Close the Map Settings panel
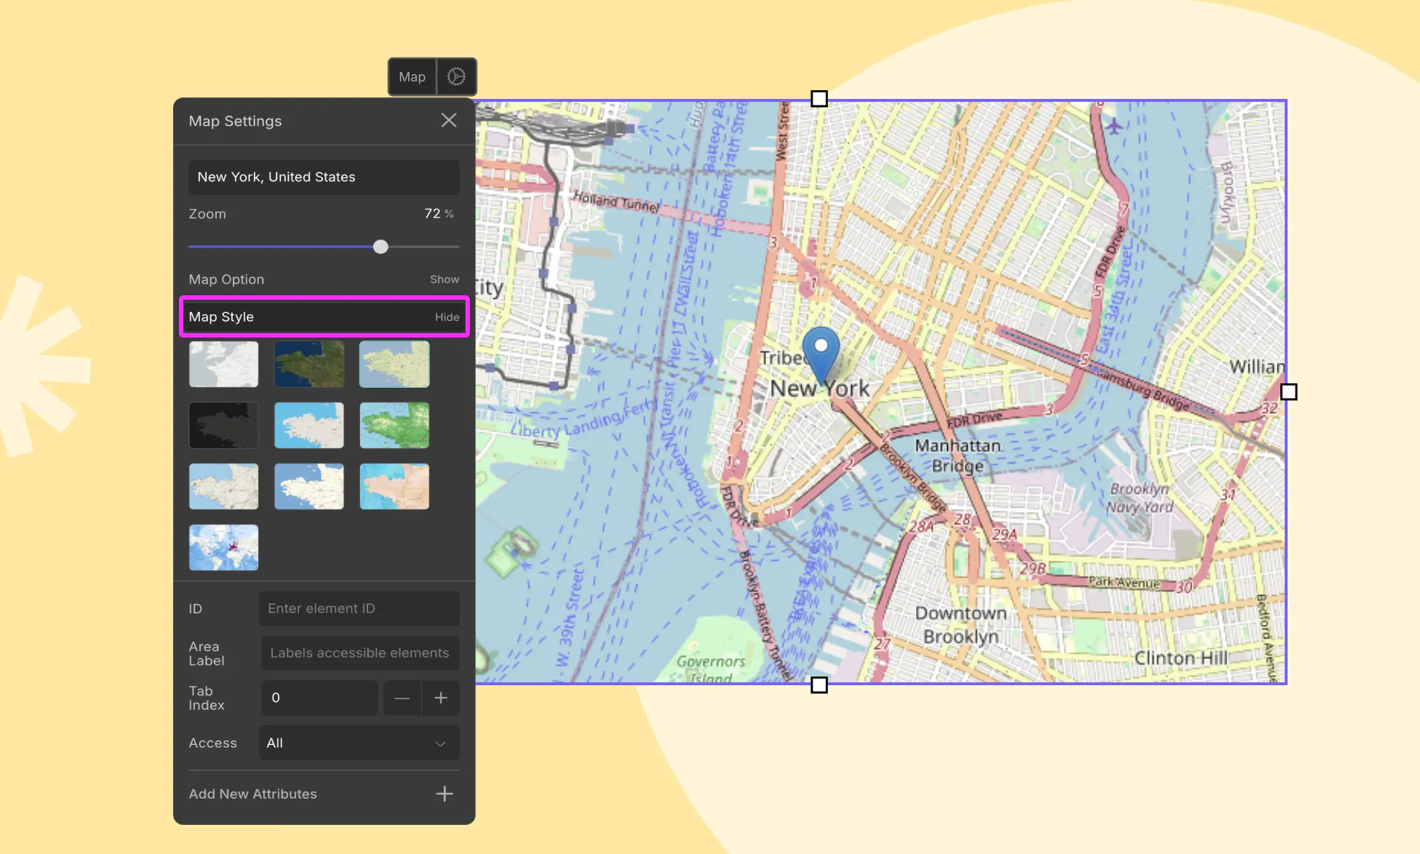1420x854 pixels. tap(449, 121)
